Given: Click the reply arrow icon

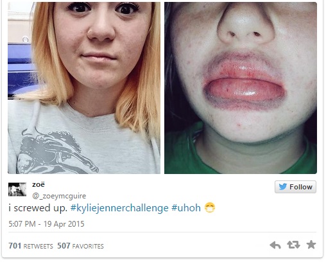Looking at the screenshot, I should click(275, 245).
